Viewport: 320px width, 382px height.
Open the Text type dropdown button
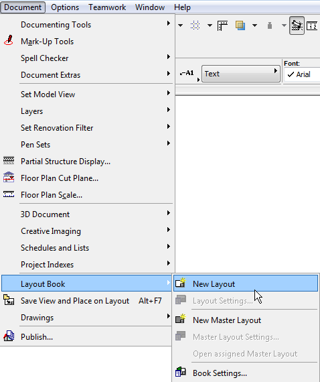tap(240, 74)
